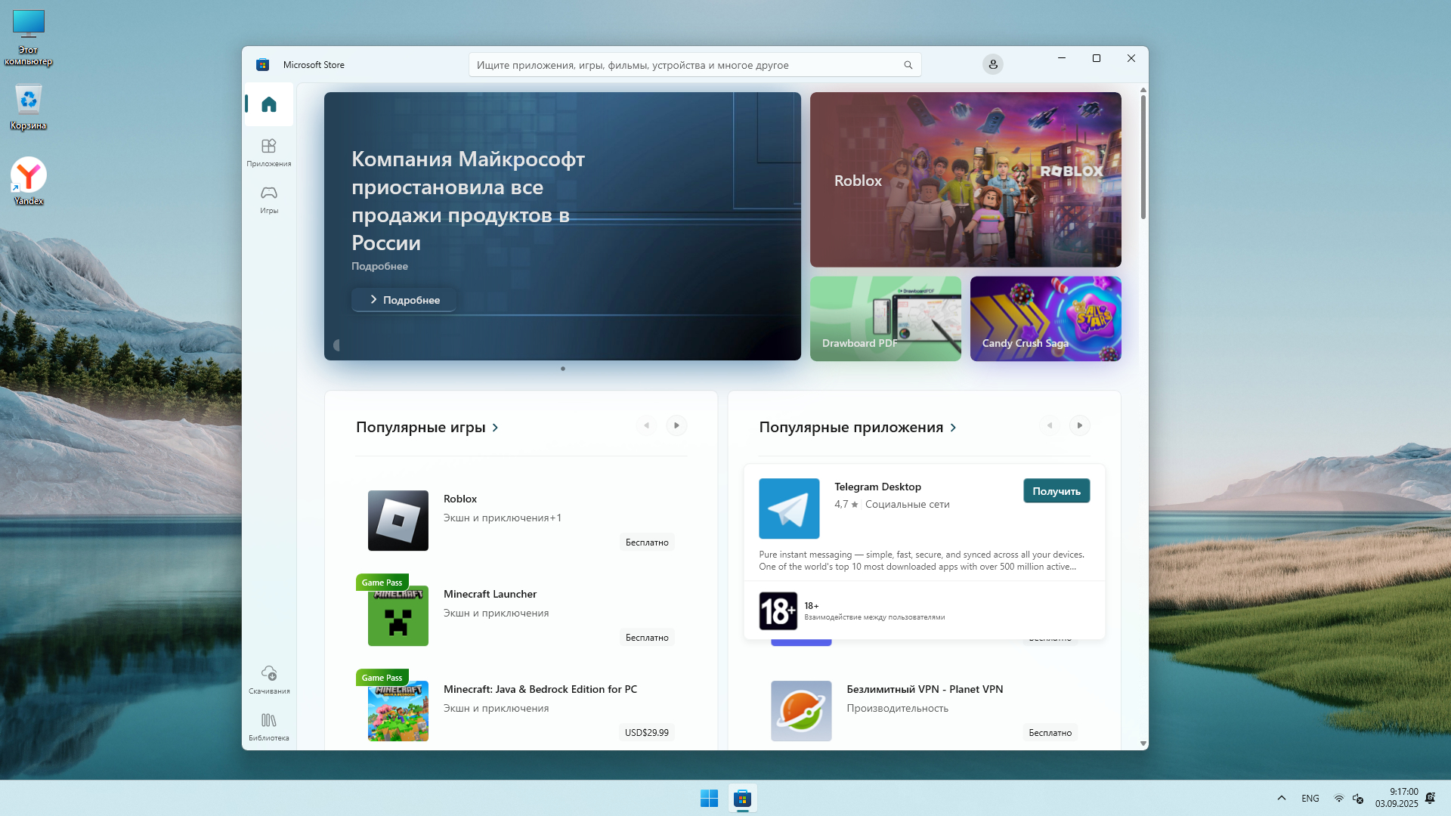The image size is (1451, 816).
Task: Click the Подробнее button on banner
Action: (404, 300)
